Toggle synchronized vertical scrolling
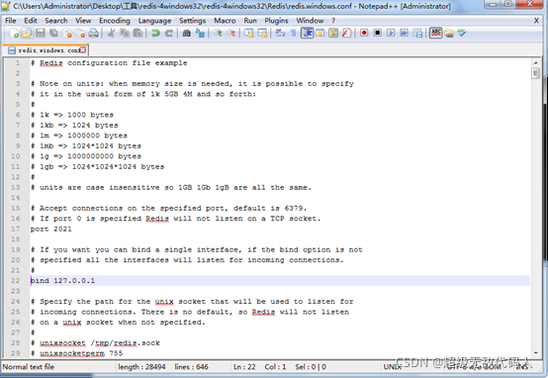The height and width of the screenshot is (378, 548). coord(249,34)
